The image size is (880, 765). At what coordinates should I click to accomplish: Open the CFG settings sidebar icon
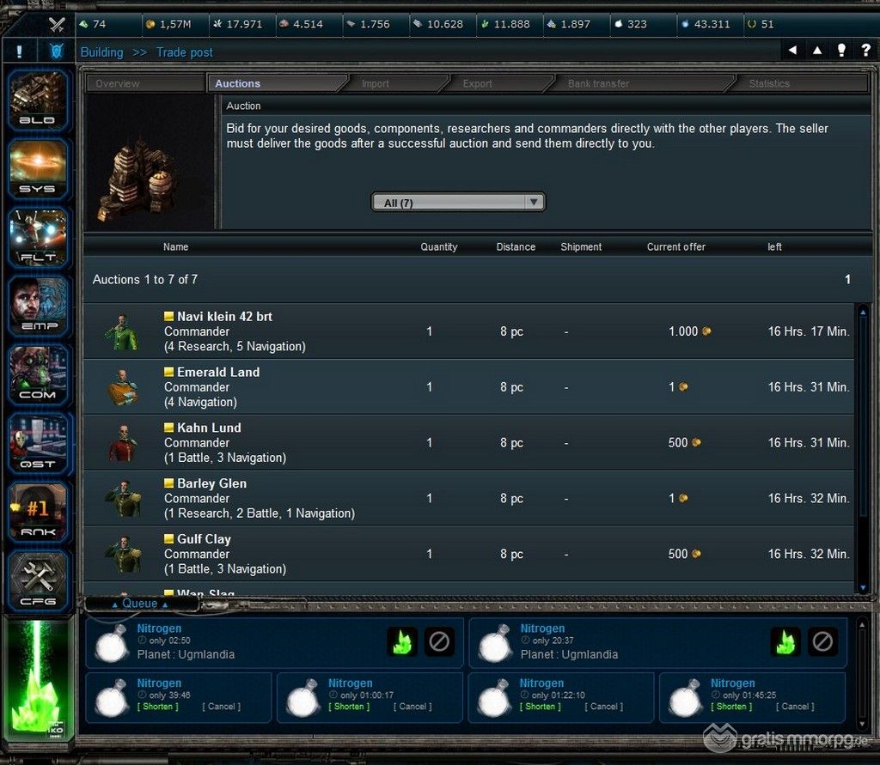pyautogui.click(x=38, y=580)
